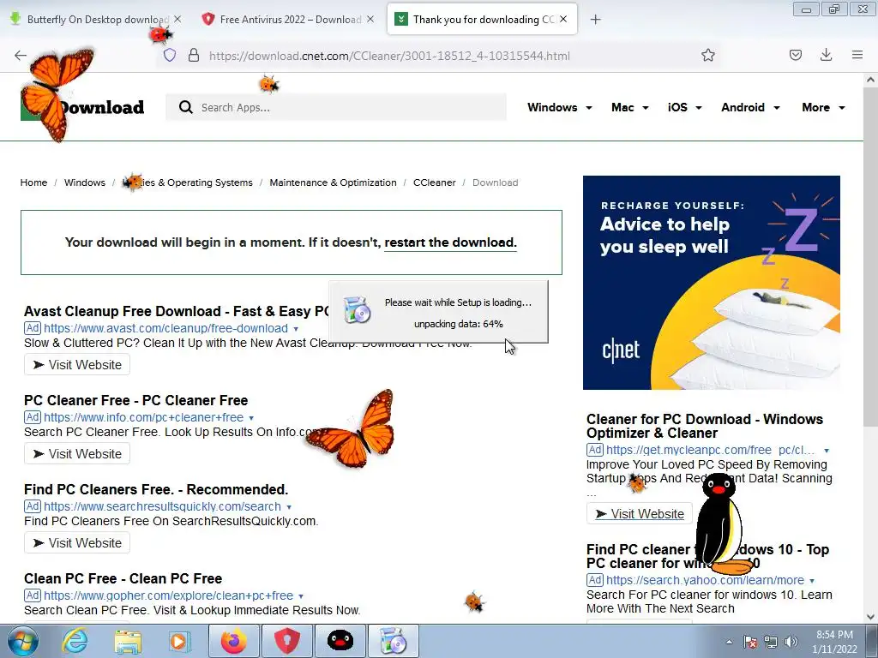Click the scrollbar down arrow
Screen dimensions: 878x658
pyautogui.click(x=870, y=617)
